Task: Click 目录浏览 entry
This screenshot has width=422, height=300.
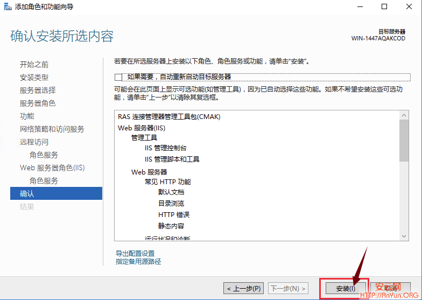Action: [171, 204]
